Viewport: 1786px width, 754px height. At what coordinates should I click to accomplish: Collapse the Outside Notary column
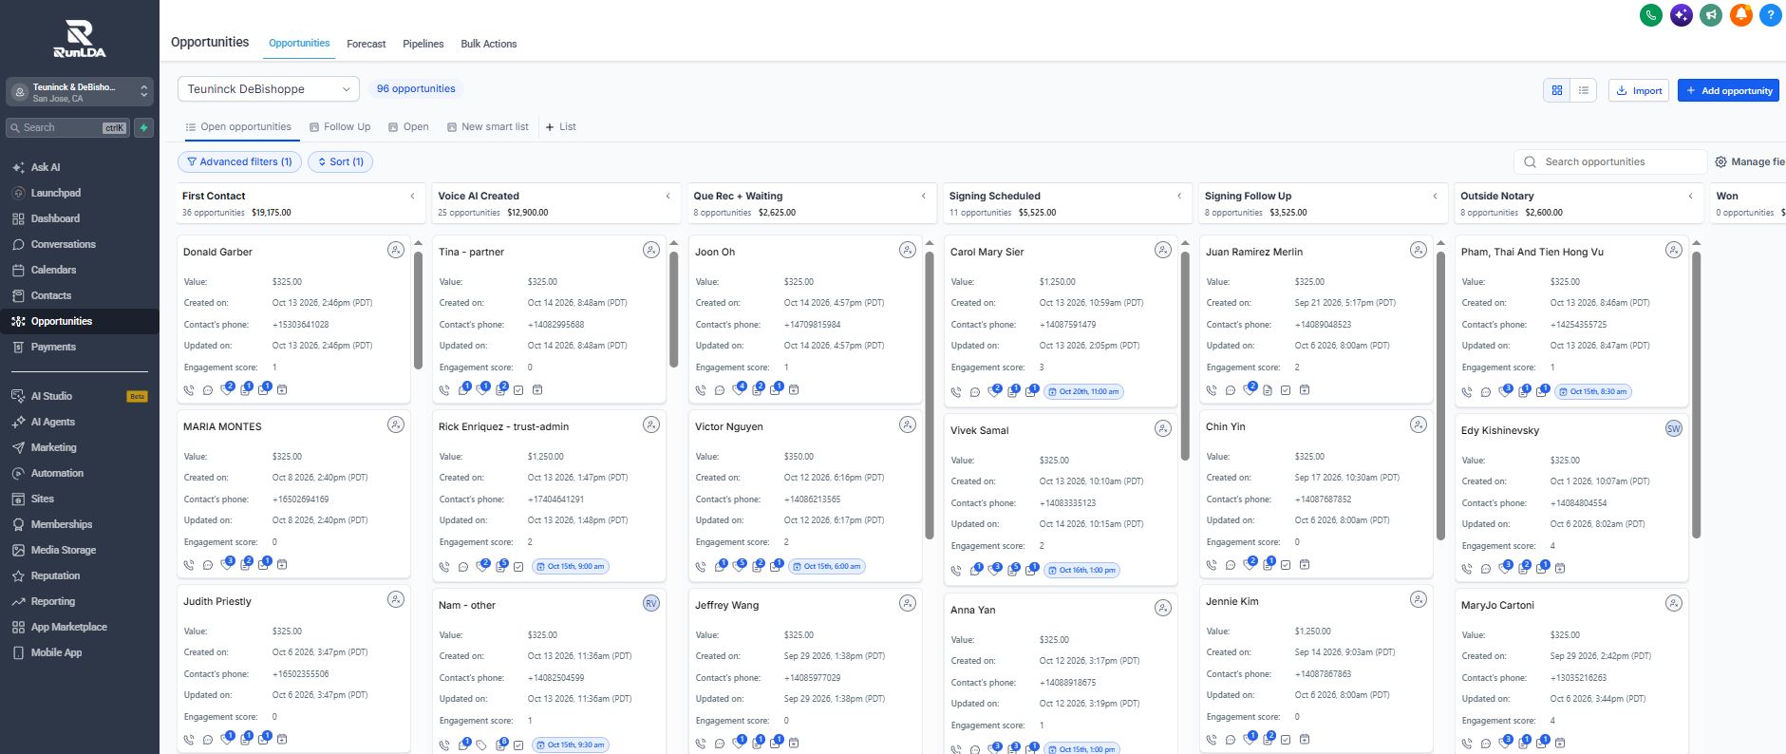[1690, 196]
